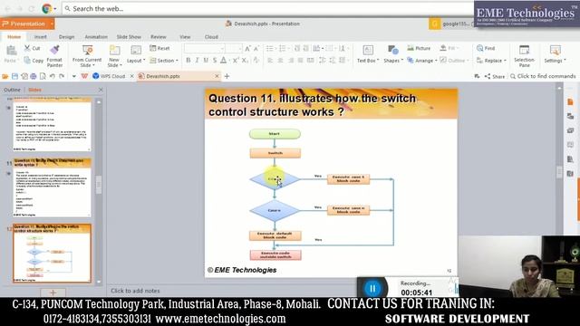Reset the slide layout
Viewport: 580px width, 326px height.
pos(159,48)
